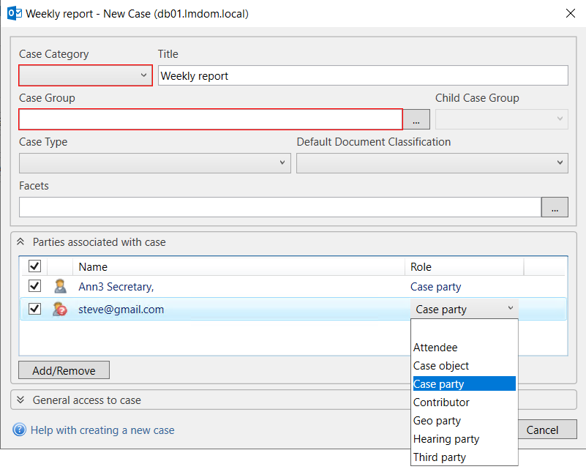586x472 pixels.
Task: Click the blue help question mark icon
Action: [19, 430]
